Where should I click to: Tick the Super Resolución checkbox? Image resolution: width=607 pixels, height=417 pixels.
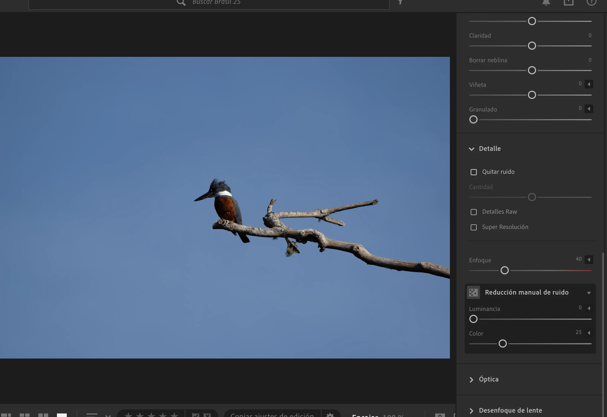point(473,227)
